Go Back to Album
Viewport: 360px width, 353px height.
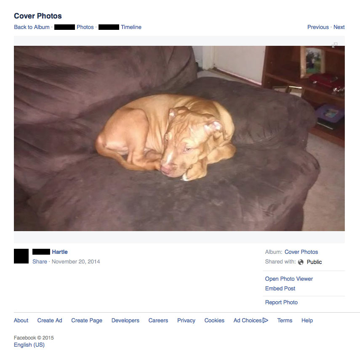pyautogui.click(x=32, y=27)
